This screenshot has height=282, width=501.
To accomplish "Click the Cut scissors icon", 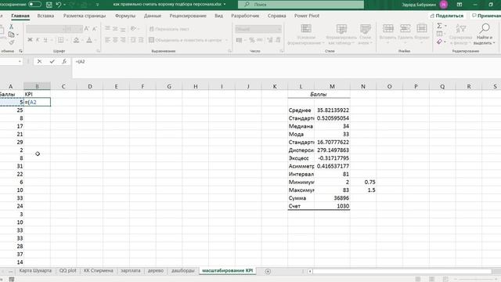I will click(x=11, y=27).
